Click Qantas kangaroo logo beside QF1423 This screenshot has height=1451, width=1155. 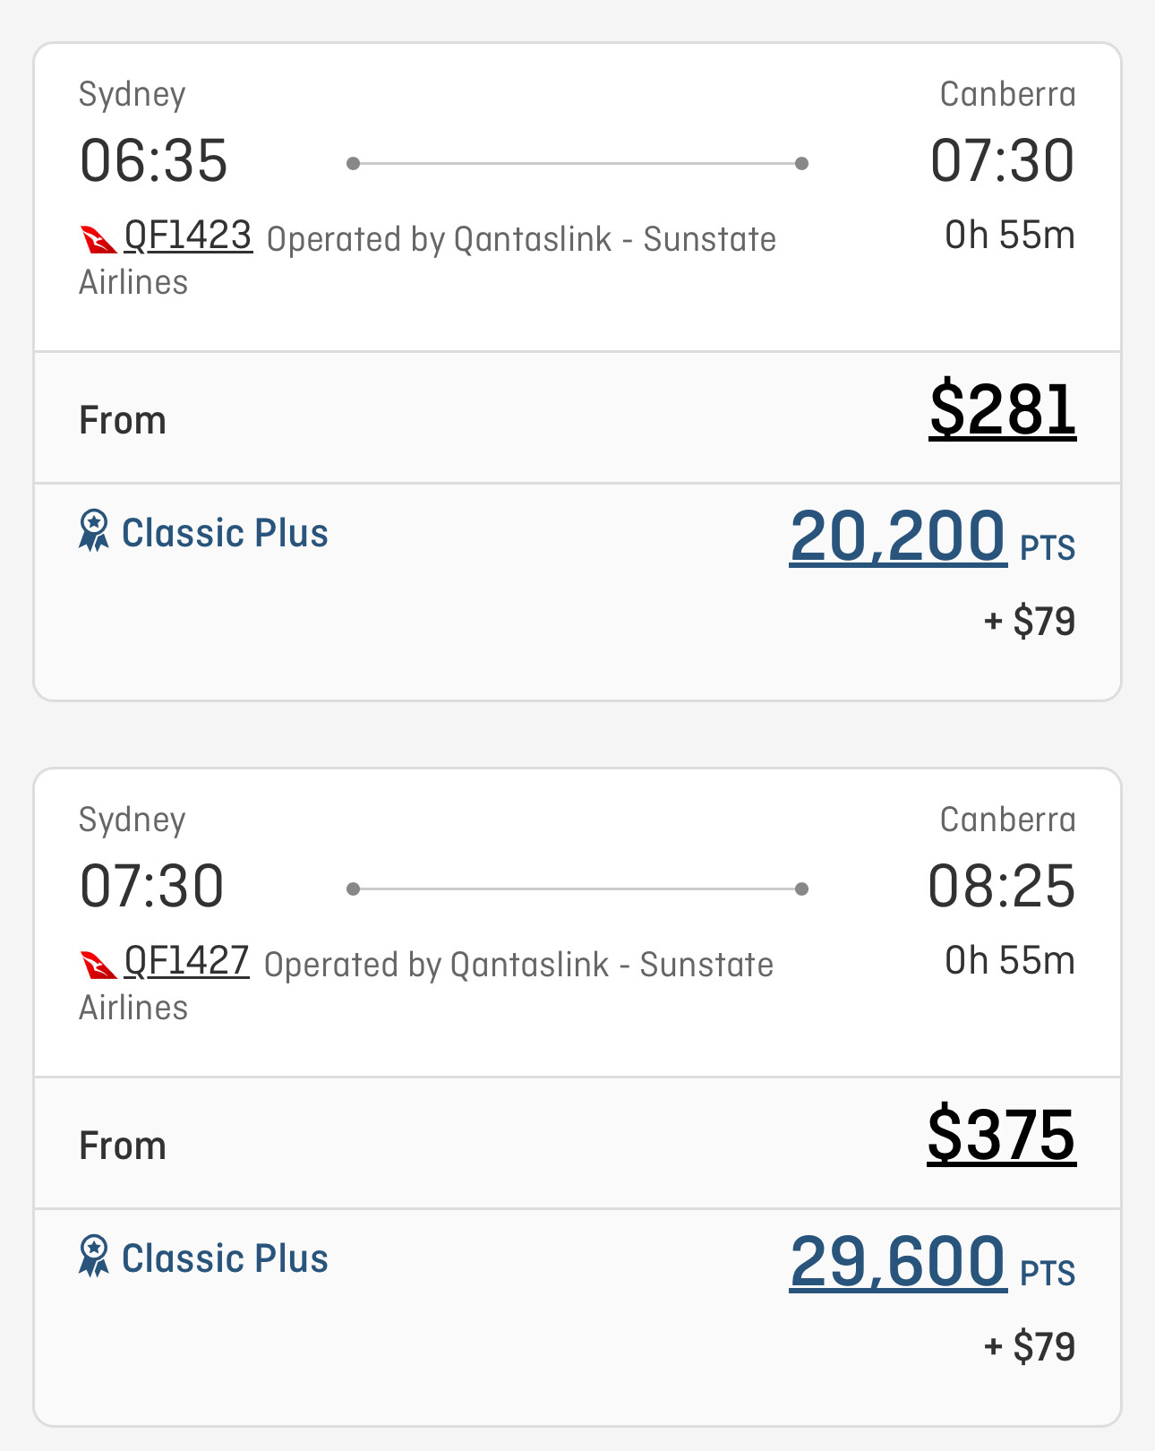[98, 240]
